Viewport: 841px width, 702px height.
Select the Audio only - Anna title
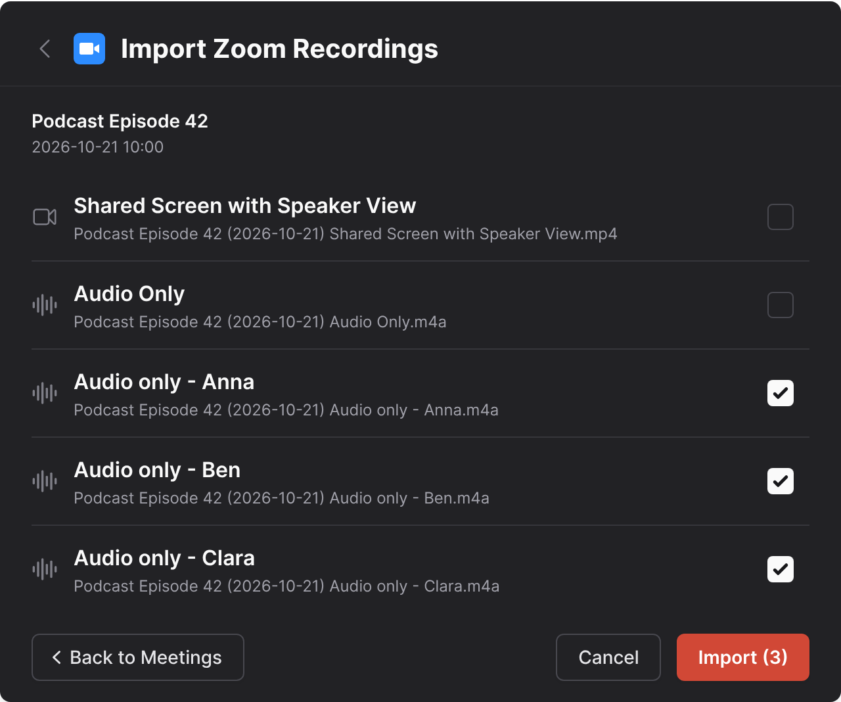pyautogui.click(x=164, y=382)
